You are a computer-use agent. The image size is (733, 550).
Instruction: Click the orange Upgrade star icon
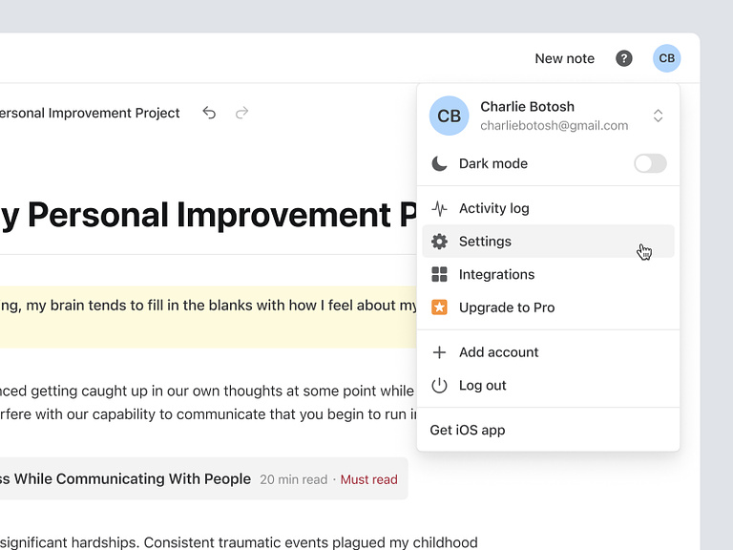coord(439,307)
